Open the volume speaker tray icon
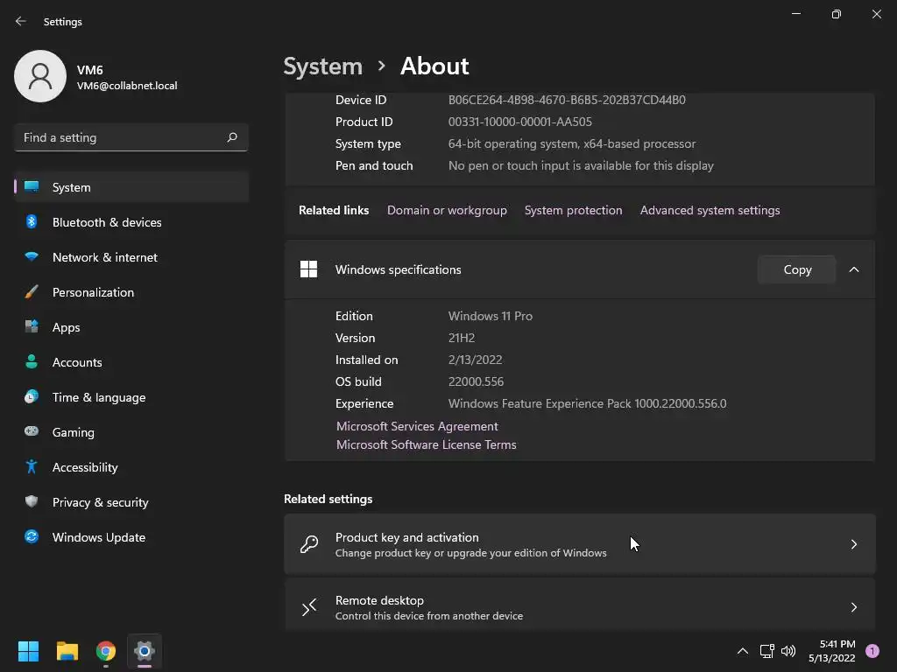This screenshot has width=897, height=672. 788,651
